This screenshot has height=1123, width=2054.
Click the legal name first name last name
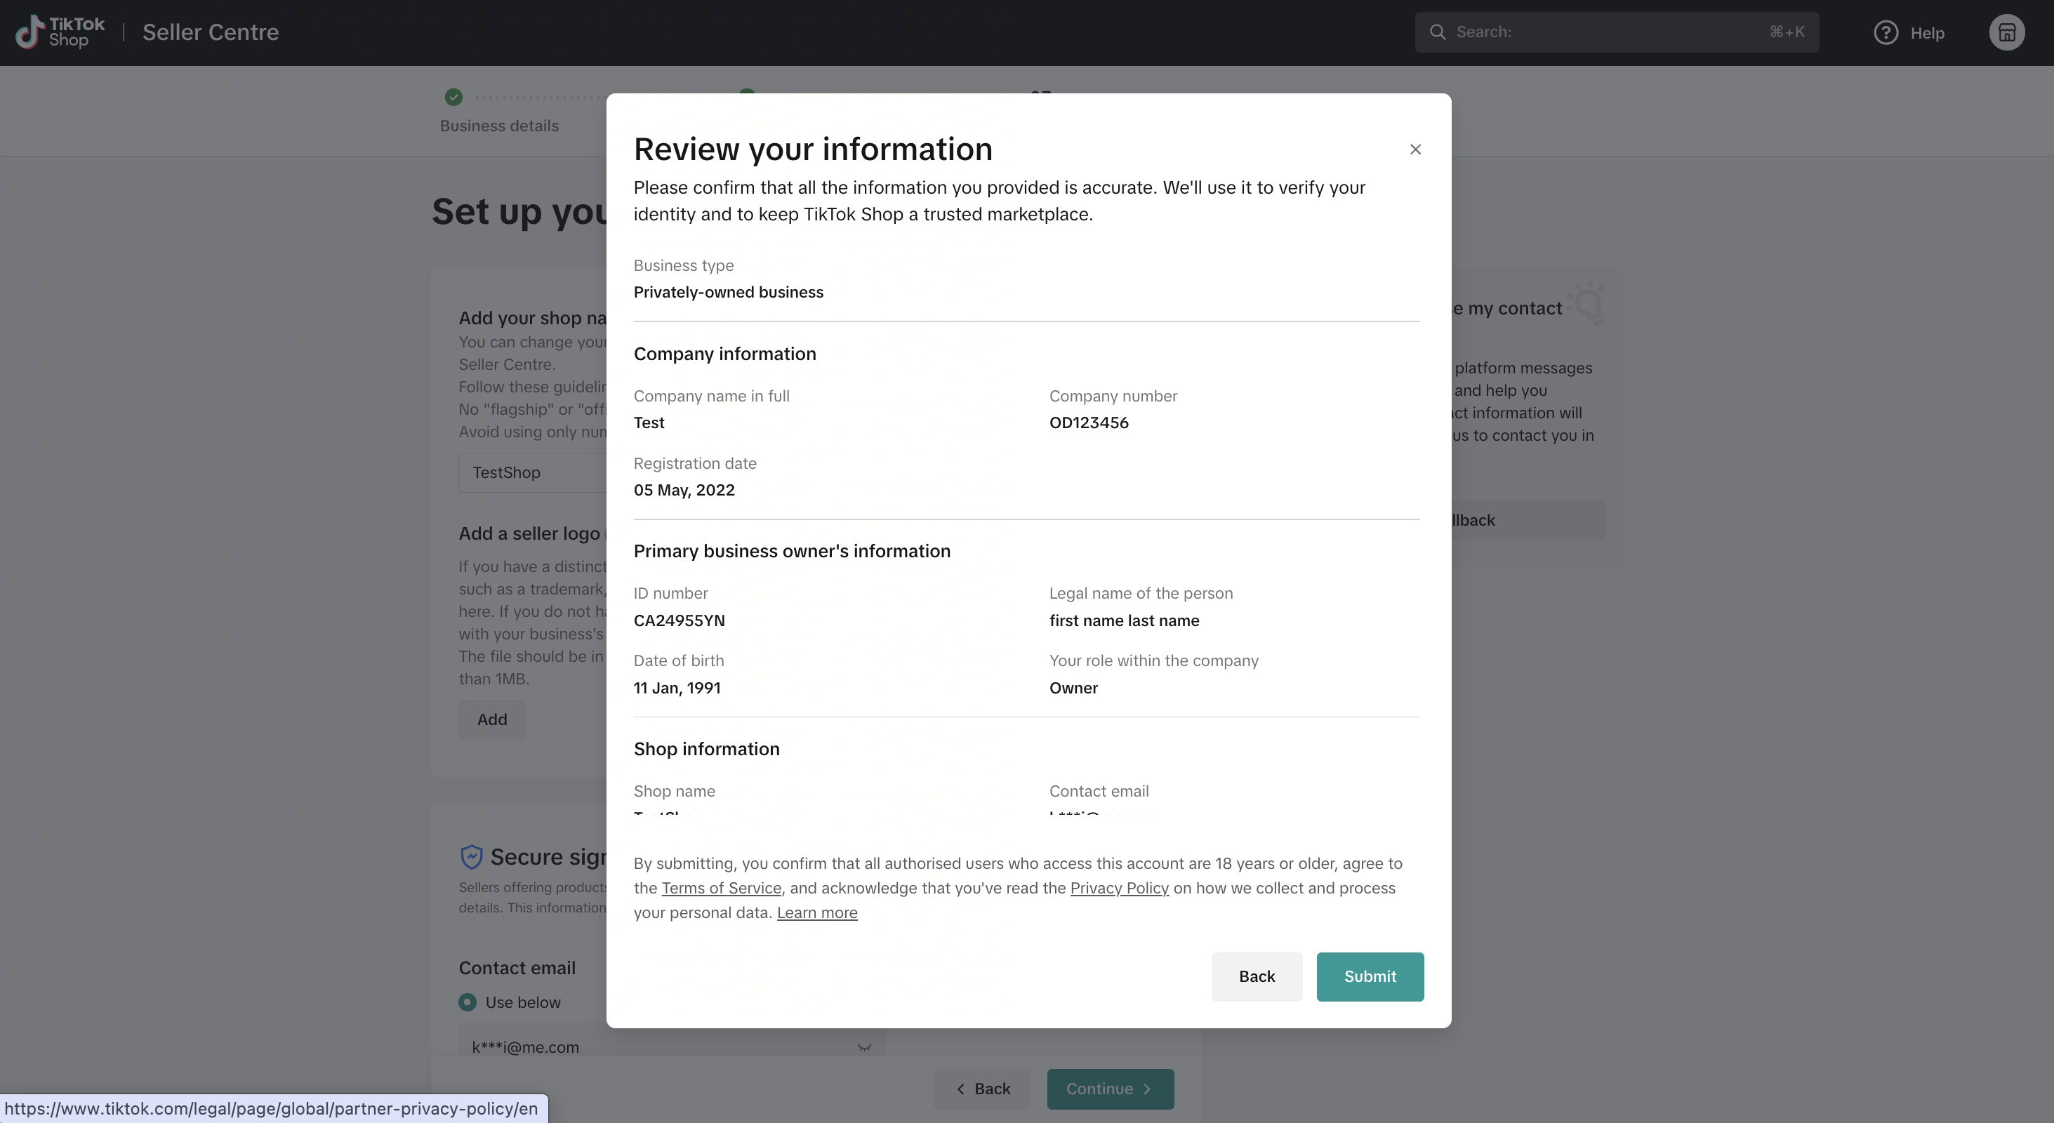1123,621
